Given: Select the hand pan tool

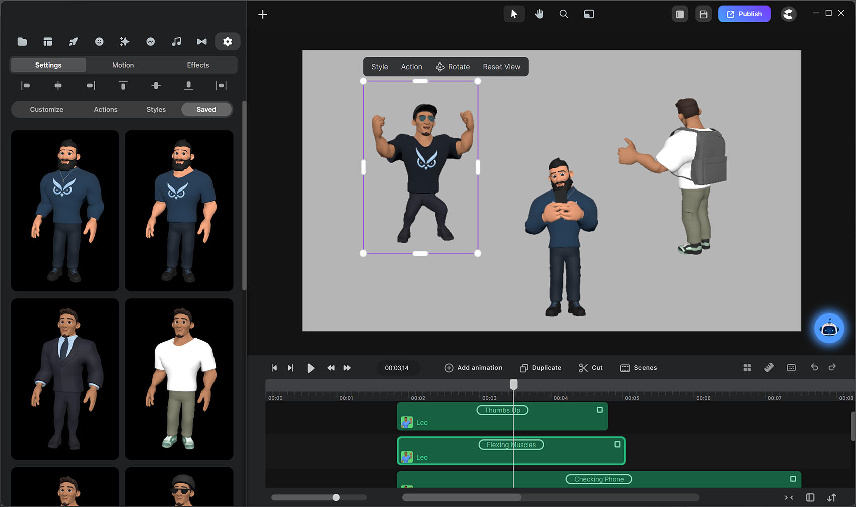Looking at the screenshot, I should (x=539, y=14).
